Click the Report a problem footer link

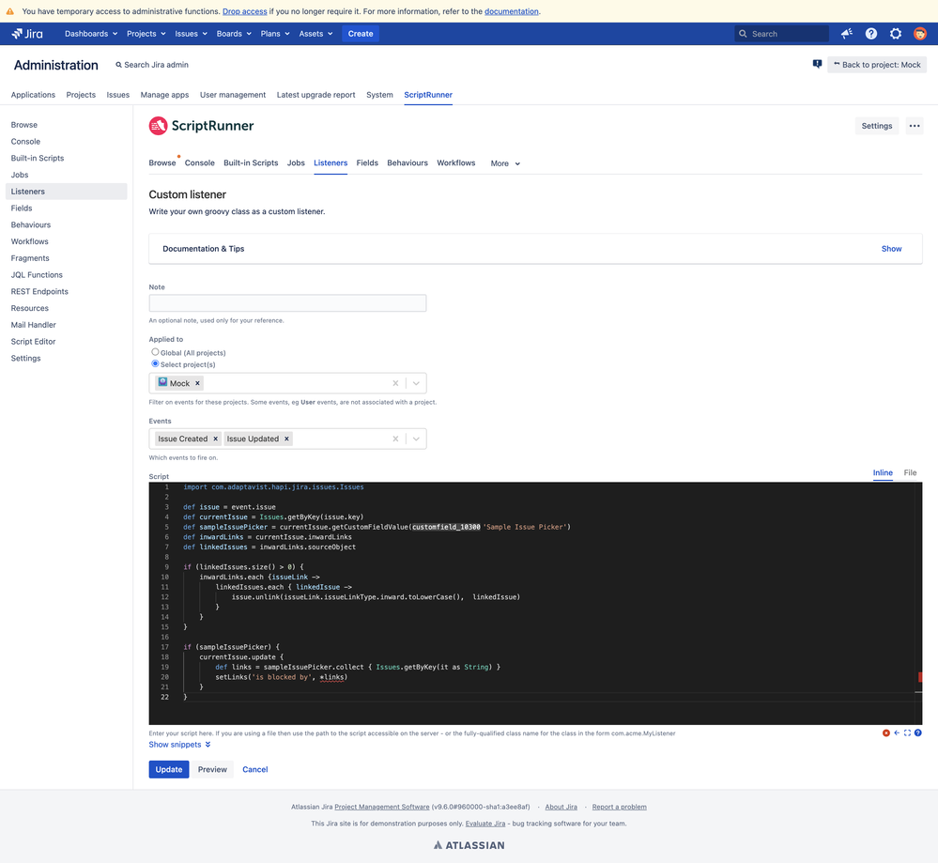point(619,807)
